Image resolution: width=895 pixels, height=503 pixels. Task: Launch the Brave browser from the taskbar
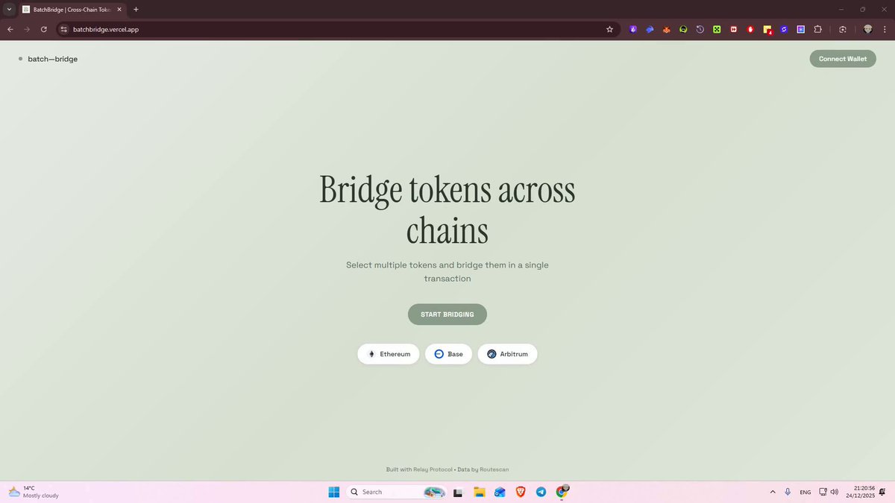click(x=521, y=492)
